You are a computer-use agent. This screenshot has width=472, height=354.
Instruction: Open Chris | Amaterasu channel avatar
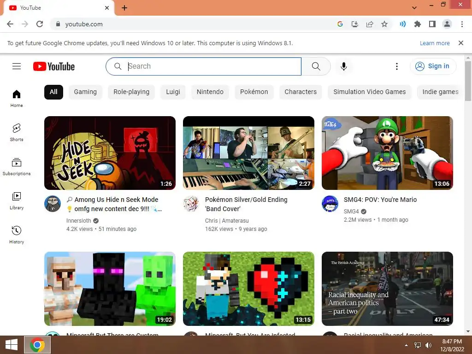click(191, 204)
